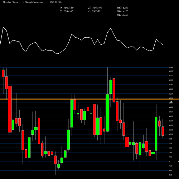Click the 985 price axis label
Viewport: 179px width, 179px height.
pyautogui.click(x=171, y=139)
